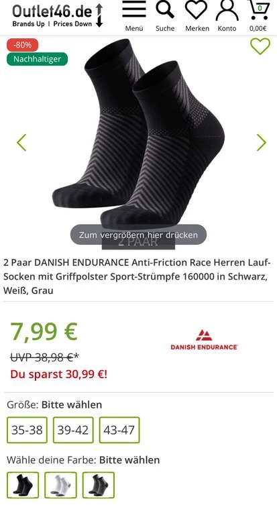Image resolution: width=277 pixels, height=515 pixels.
Task: Open the shopping cart icon
Action: (259, 10)
